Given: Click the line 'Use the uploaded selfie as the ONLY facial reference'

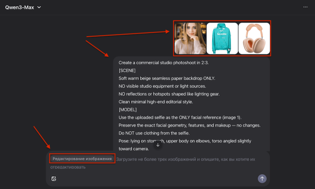Looking at the screenshot, I should (x=170, y=118).
